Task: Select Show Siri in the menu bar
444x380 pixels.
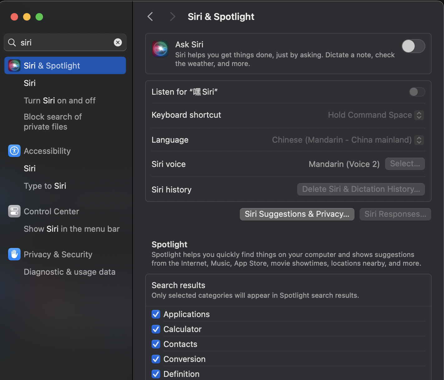Action: pos(72,229)
